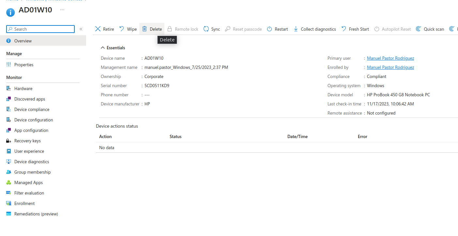Select Device compliance in sidebar
The height and width of the screenshot is (236, 458).
point(32,109)
